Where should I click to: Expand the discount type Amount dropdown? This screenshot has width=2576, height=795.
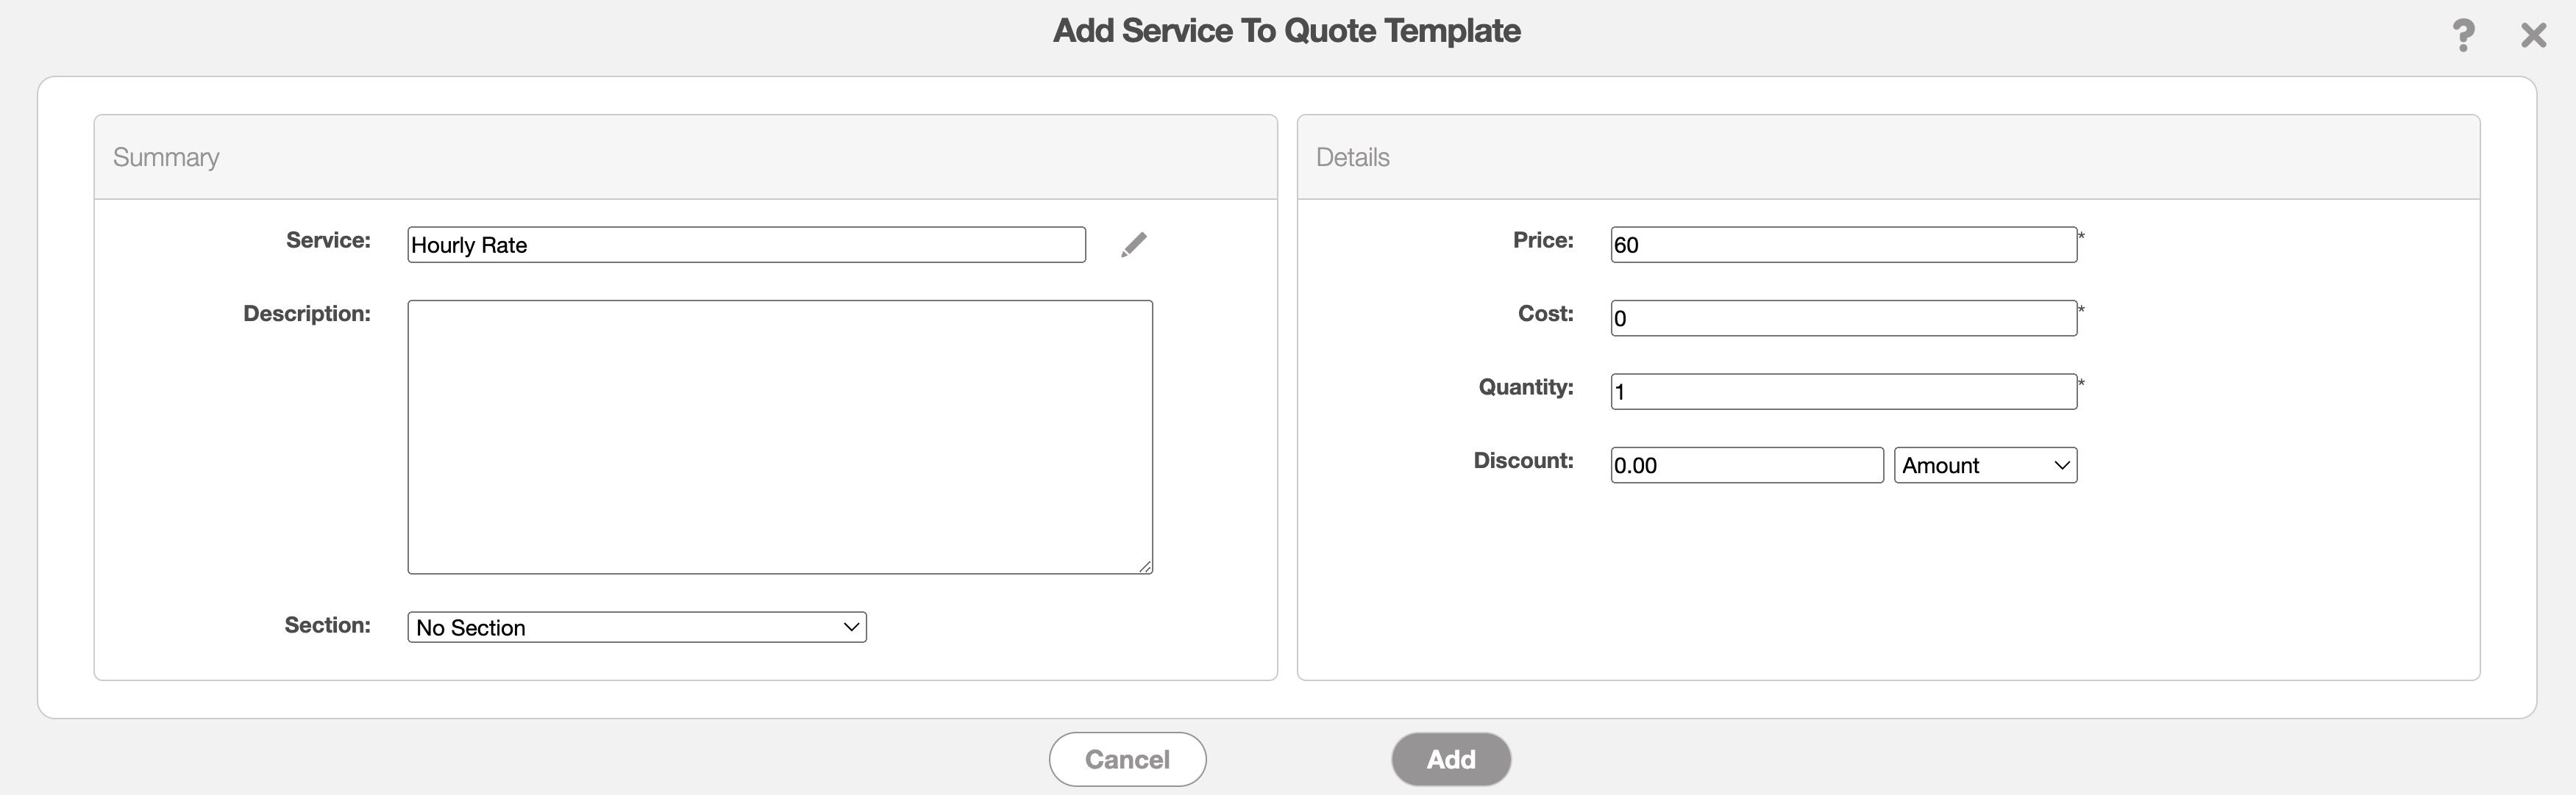tap(1984, 465)
